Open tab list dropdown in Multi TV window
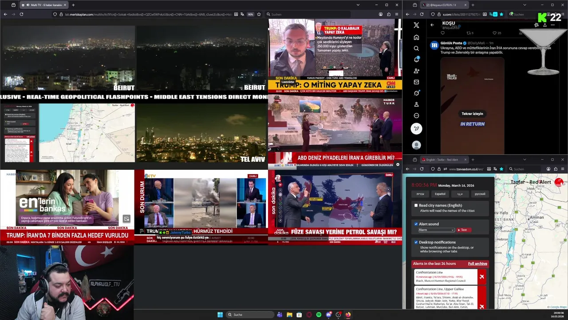This screenshot has height=320, width=568. (358, 5)
